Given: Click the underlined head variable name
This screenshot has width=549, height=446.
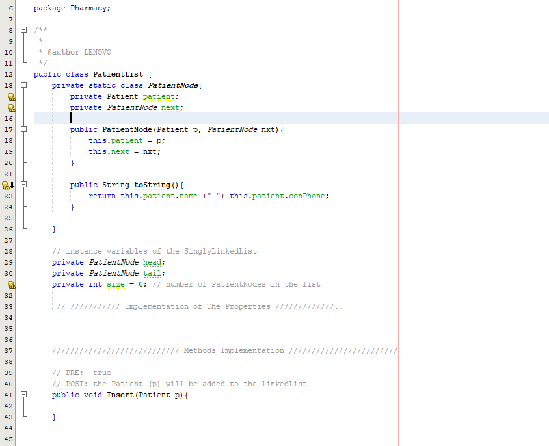Looking at the screenshot, I should click(x=152, y=262).
